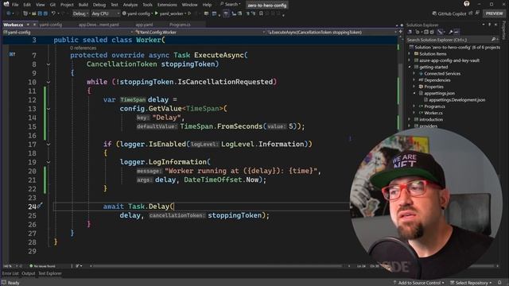Open the Any CPU platform dropdown
The height and width of the screenshot is (286, 509).
pyautogui.click(x=105, y=14)
